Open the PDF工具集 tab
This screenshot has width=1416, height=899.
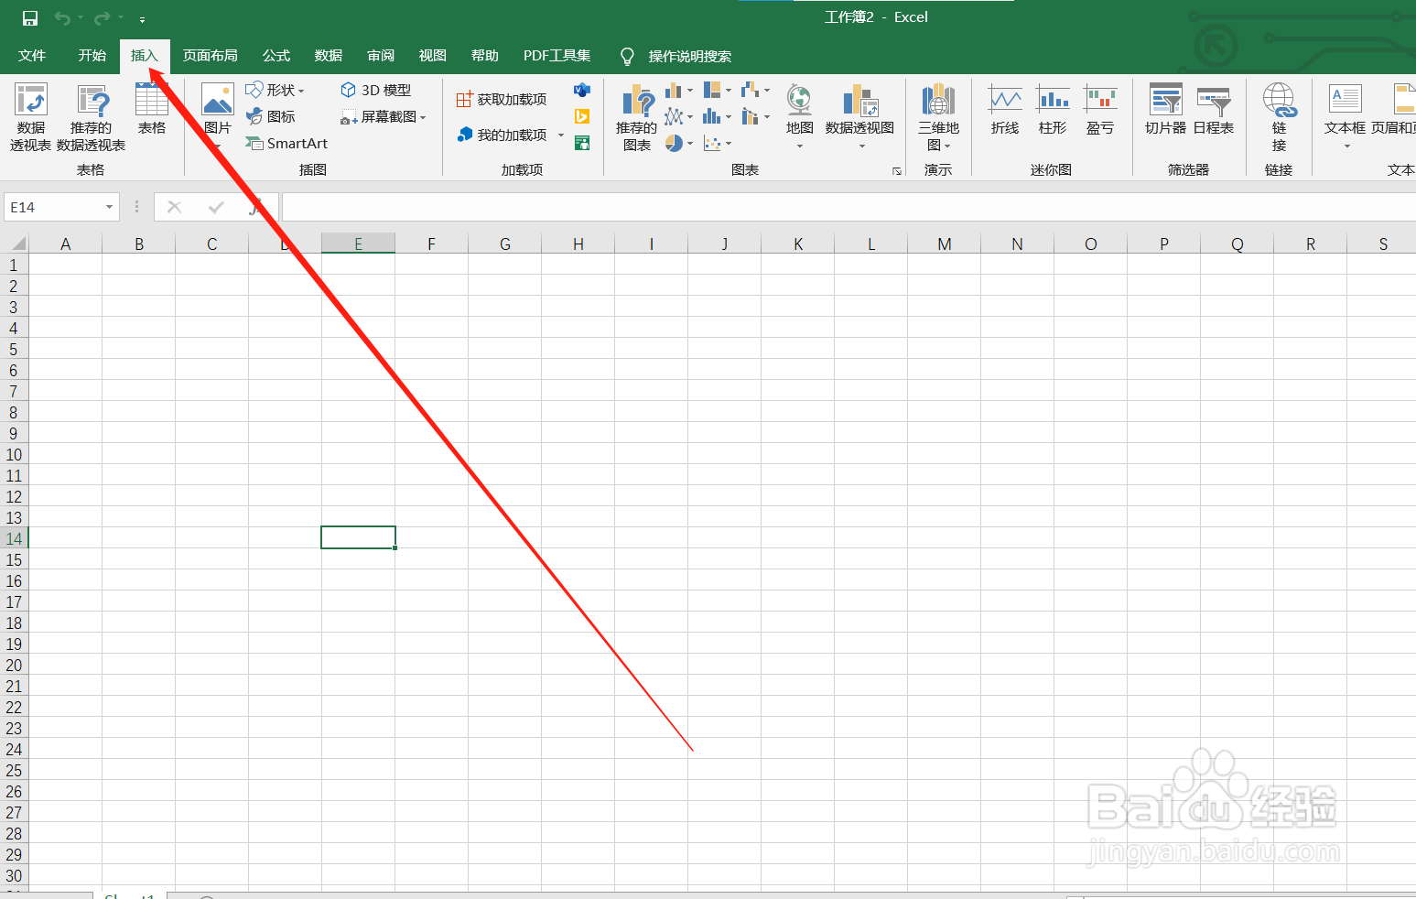(x=557, y=56)
